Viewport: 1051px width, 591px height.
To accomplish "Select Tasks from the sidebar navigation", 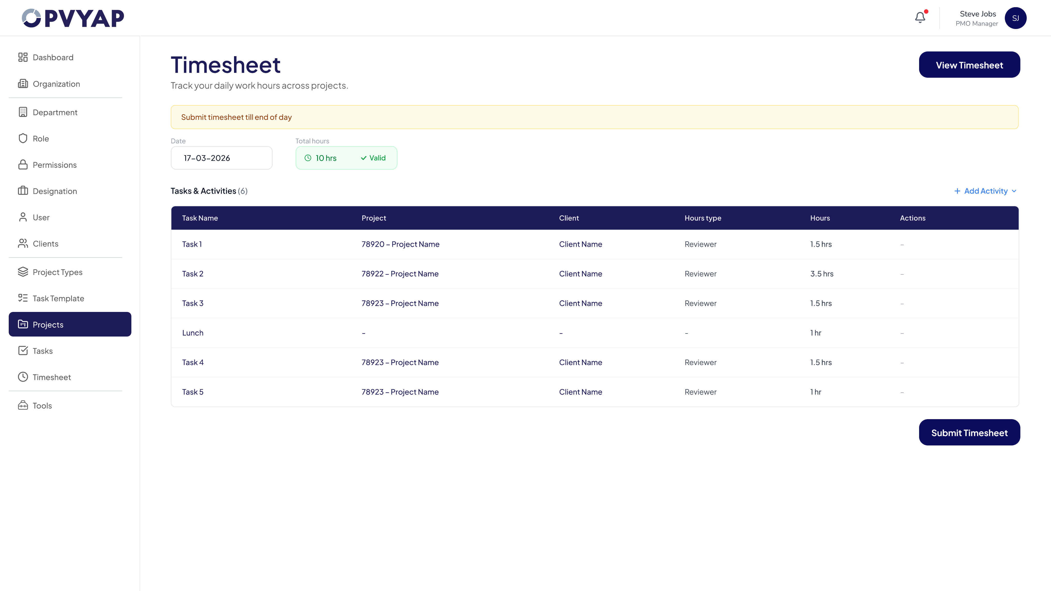I will tap(42, 350).
